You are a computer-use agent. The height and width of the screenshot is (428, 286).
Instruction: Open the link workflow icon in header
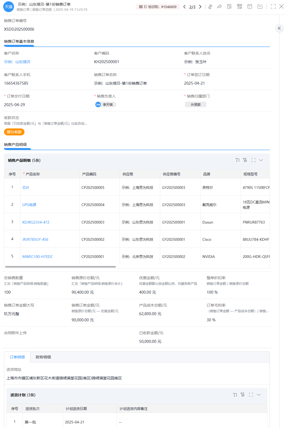pyautogui.click(x=210, y=7)
